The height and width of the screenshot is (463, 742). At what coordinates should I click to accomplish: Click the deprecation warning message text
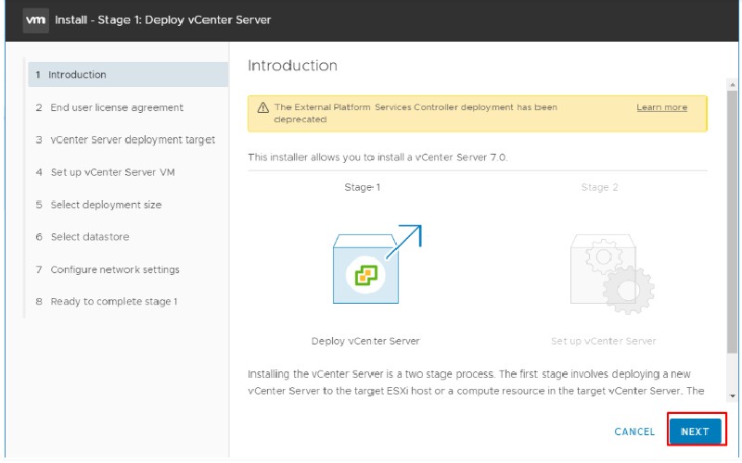coord(416,113)
